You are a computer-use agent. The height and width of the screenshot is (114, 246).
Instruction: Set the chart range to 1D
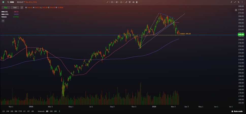click(4, 111)
